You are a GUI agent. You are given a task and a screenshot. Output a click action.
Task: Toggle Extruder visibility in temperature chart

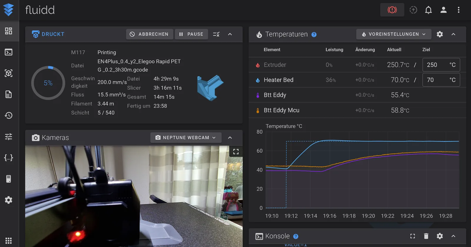(258, 65)
